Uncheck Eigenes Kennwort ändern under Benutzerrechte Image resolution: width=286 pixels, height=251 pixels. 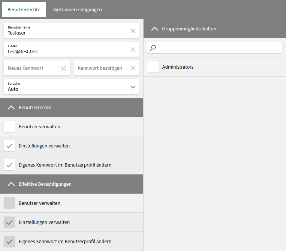click(9, 165)
